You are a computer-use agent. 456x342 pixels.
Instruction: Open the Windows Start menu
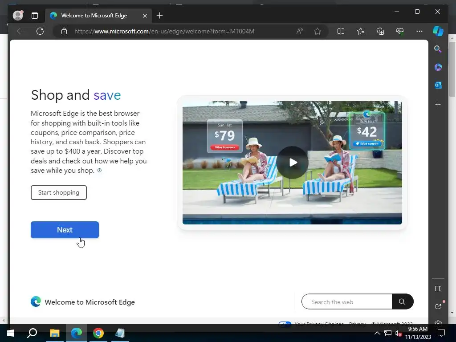point(11,333)
